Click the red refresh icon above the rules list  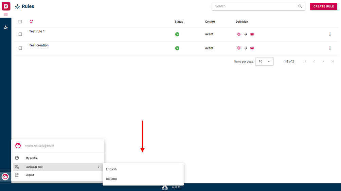pos(31,21)
